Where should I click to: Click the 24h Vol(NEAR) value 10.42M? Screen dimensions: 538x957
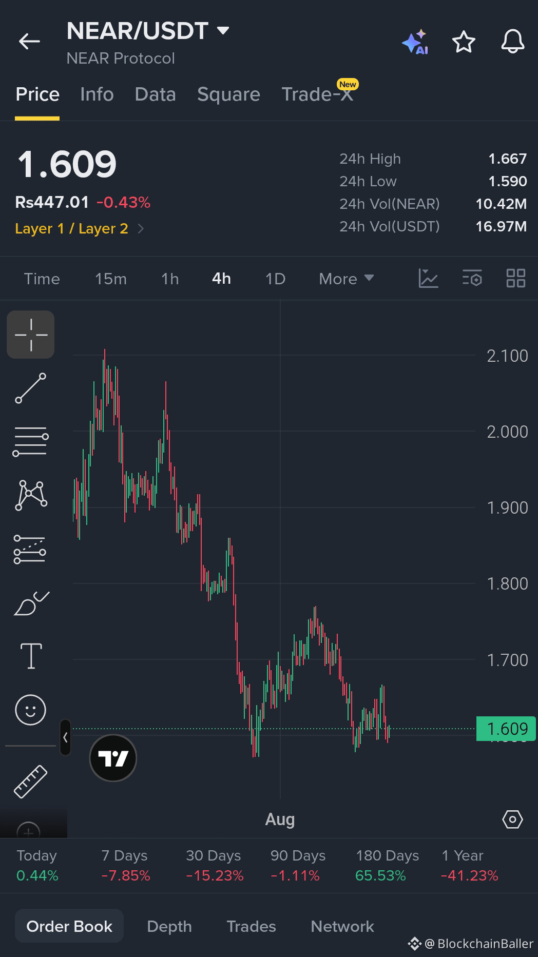point(501,204)
